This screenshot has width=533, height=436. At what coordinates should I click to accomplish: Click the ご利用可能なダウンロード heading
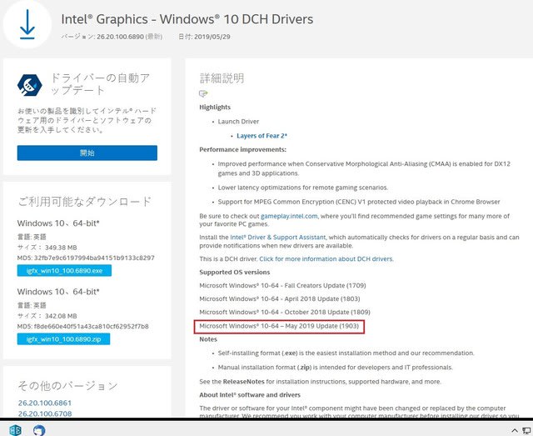point(85,201)
